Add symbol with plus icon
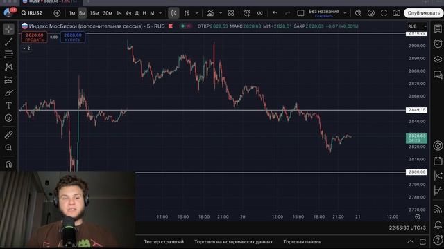The height and width of the screenshot is (249, 444). tap(57, 13)
